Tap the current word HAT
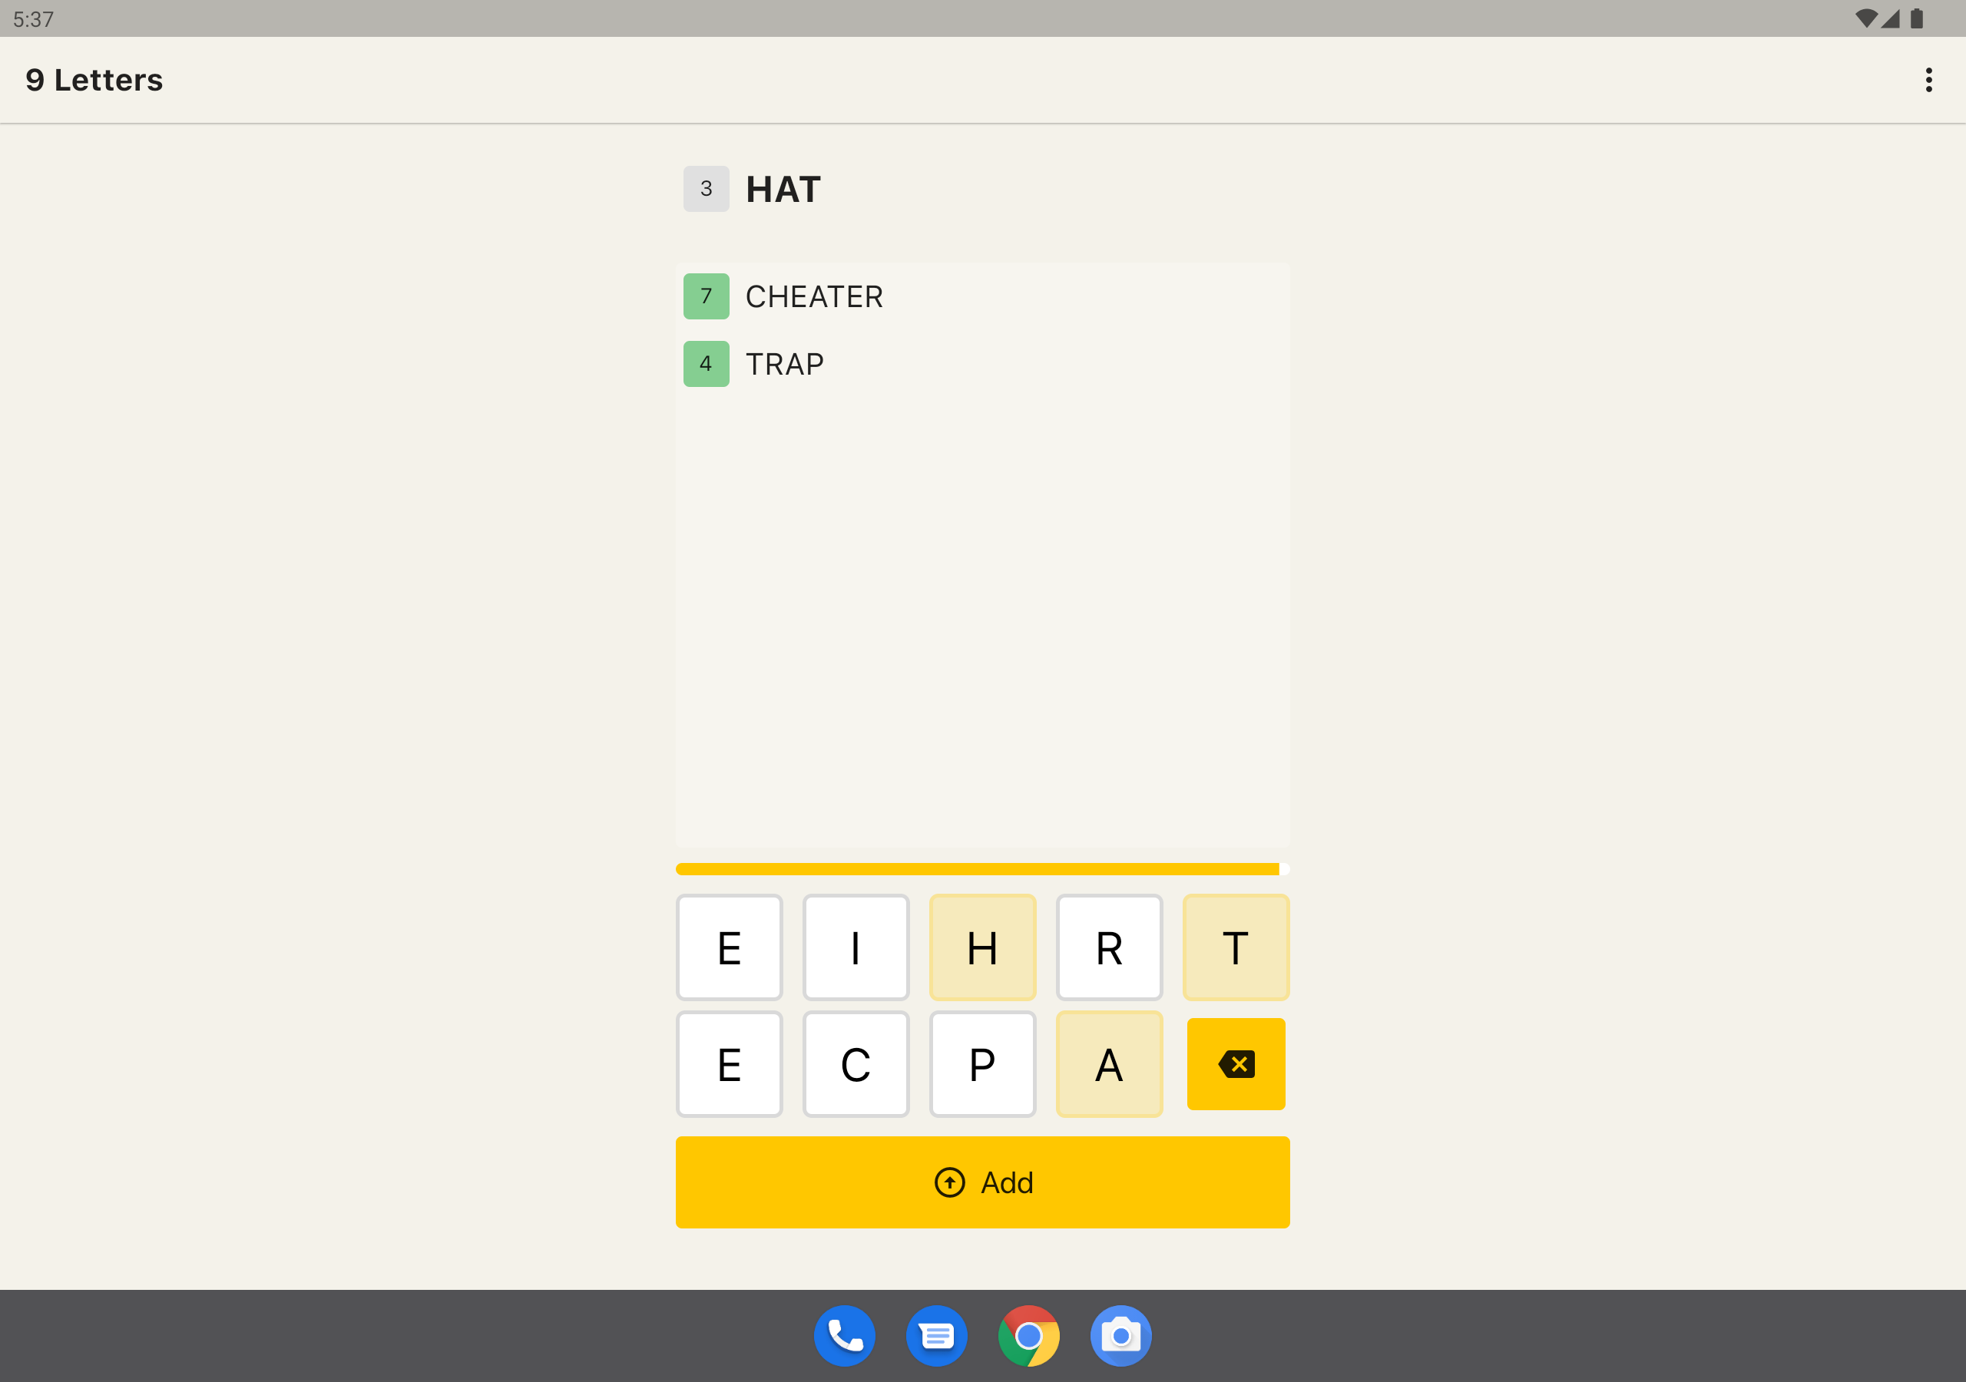 [x=783, y=189]
